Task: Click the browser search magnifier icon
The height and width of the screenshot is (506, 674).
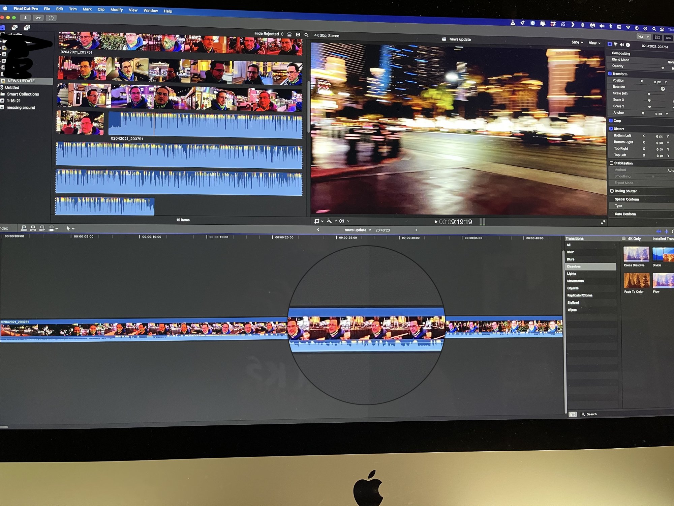Action: coord(306,35)
